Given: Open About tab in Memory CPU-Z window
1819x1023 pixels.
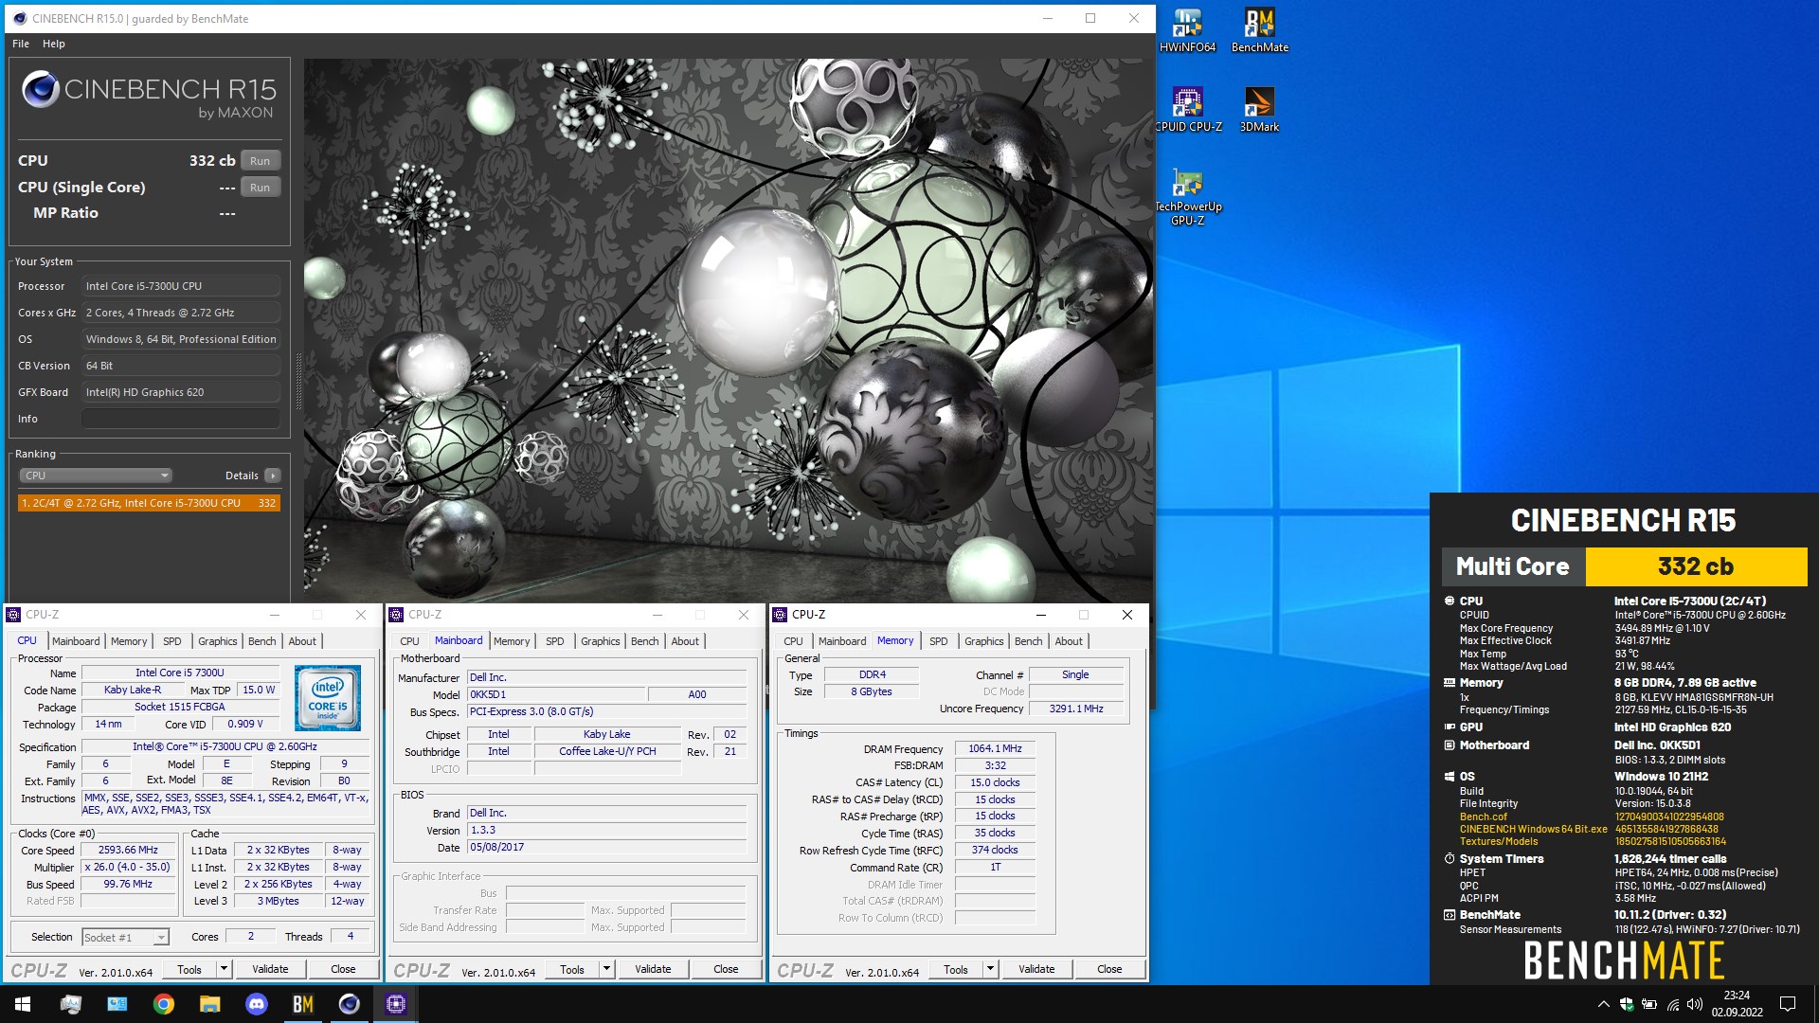Looking at the screenshot, I should click(1069, 641).
